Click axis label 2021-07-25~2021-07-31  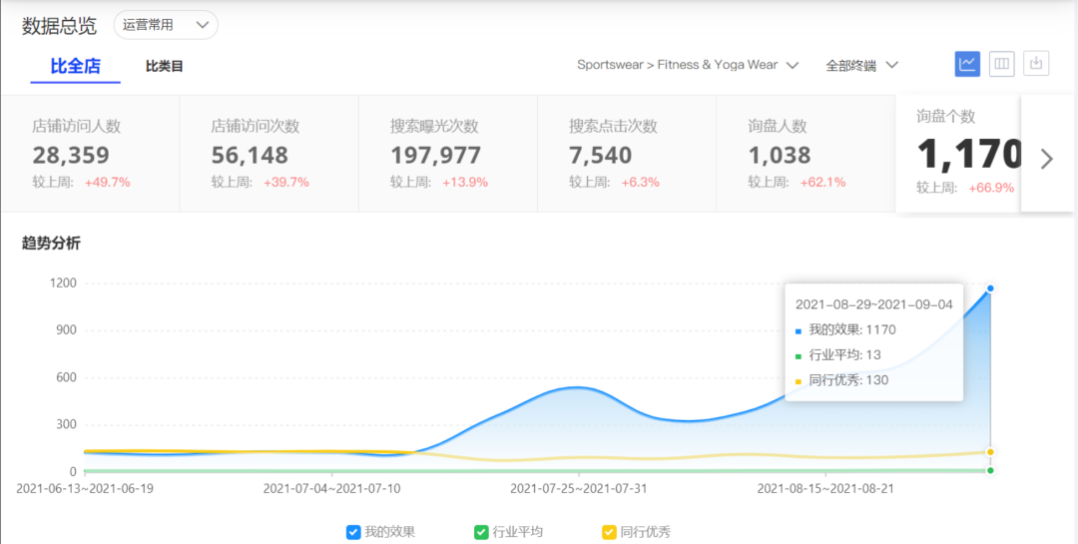click(x=578, y=489)
